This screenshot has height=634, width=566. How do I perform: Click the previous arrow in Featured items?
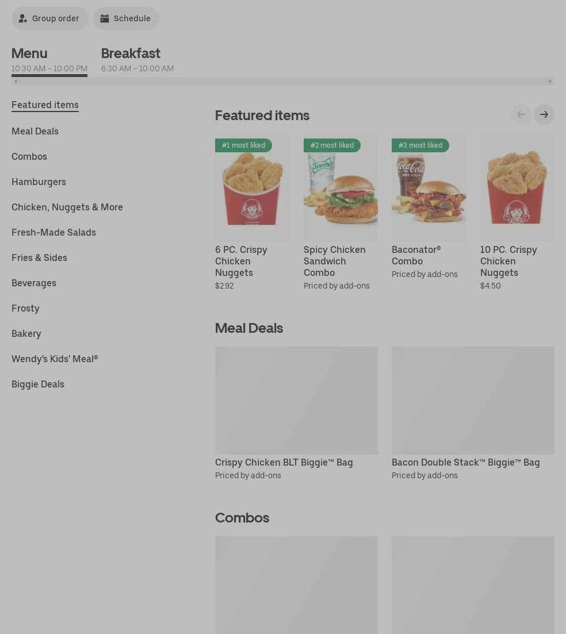click(521, 114)
